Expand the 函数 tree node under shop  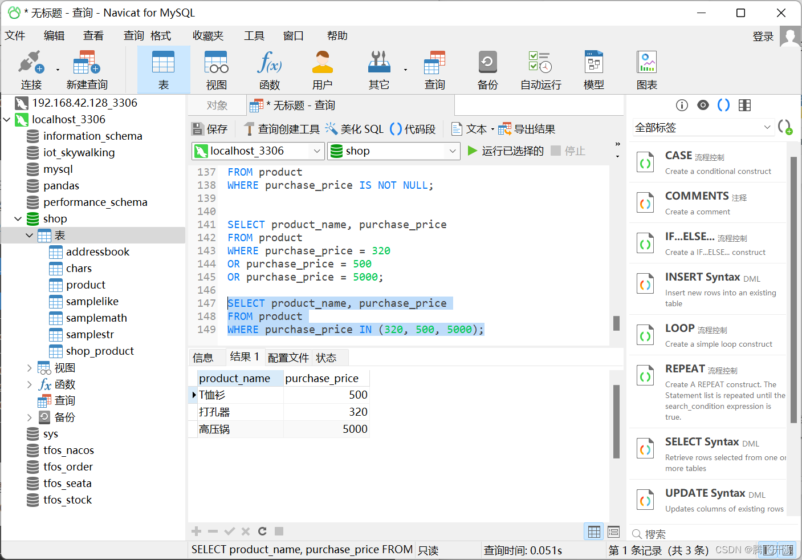(30, 384)
